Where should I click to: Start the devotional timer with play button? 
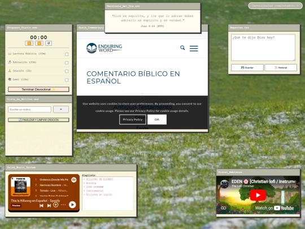click(29, 43)
